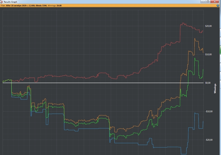Click the $10,00 axis label
This screenshot has width=221, height=155.
(208, 54)
